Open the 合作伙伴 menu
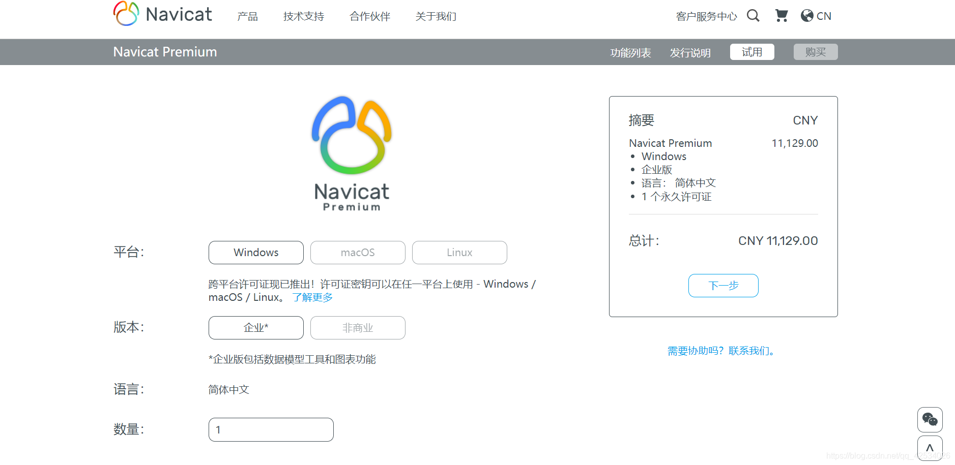The height and width of the screenshot is (465, 955). click(370, 16)
